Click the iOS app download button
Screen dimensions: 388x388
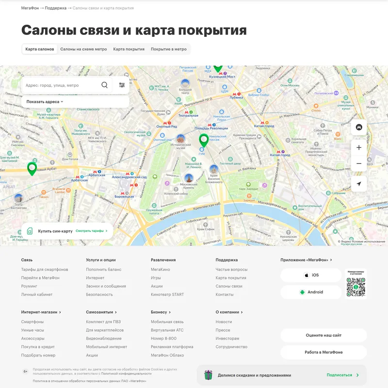pos(310,275)
